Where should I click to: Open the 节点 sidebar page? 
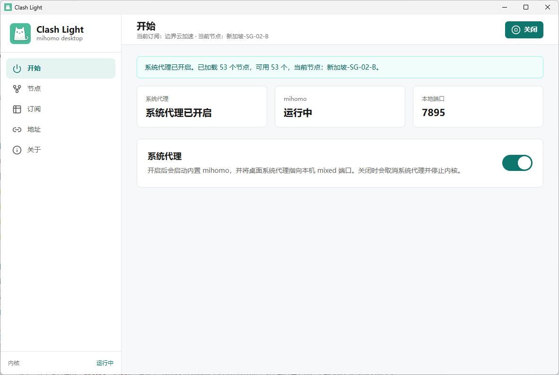(x=61, y=89)
